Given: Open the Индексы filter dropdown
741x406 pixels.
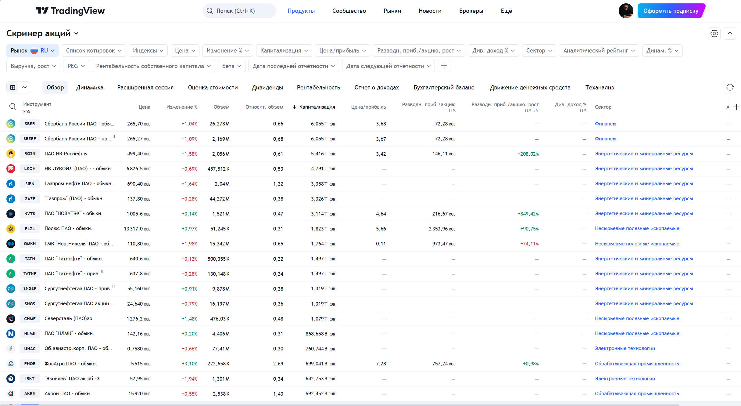Looking at the screenshot, I should pos(148,50).
